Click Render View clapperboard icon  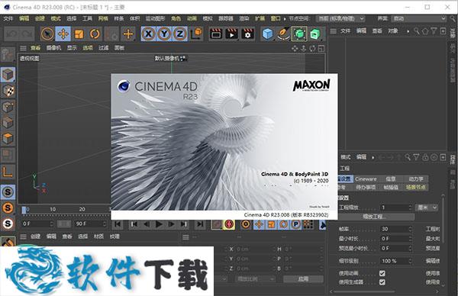click(216, 34)
